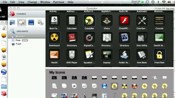Viewport: 175px width, 98px height.
Task: Select the highlighted gold disc in My Icons
Action: pyautogui.click(x=114, y=86)
